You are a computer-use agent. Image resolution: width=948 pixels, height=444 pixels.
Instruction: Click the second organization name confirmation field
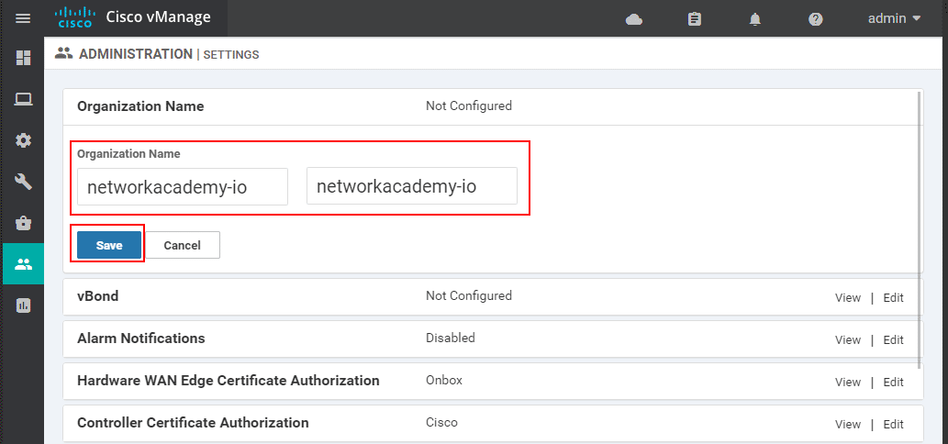click(x=411, y=186)
